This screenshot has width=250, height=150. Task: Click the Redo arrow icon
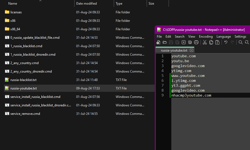click(x=232, y=42)
